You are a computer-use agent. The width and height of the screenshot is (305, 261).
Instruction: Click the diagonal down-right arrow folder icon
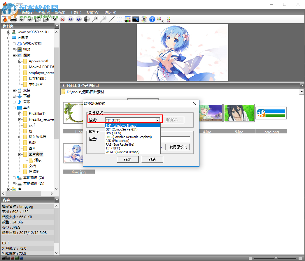coord(55,19)
